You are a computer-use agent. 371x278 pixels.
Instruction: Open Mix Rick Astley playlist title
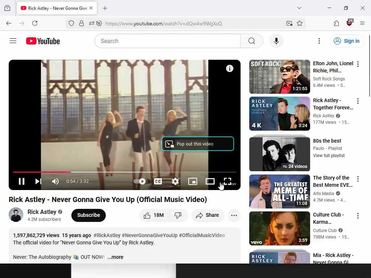(333, 258)
